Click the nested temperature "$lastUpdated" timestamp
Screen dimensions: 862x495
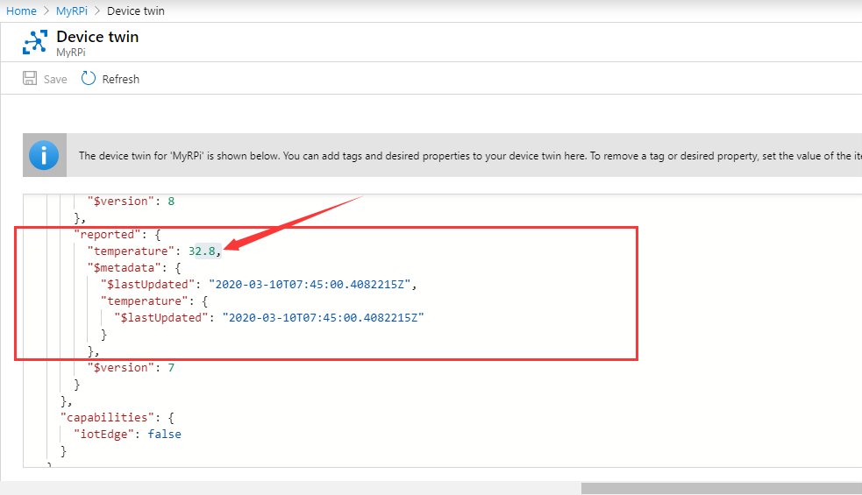(x=324, y=317)
